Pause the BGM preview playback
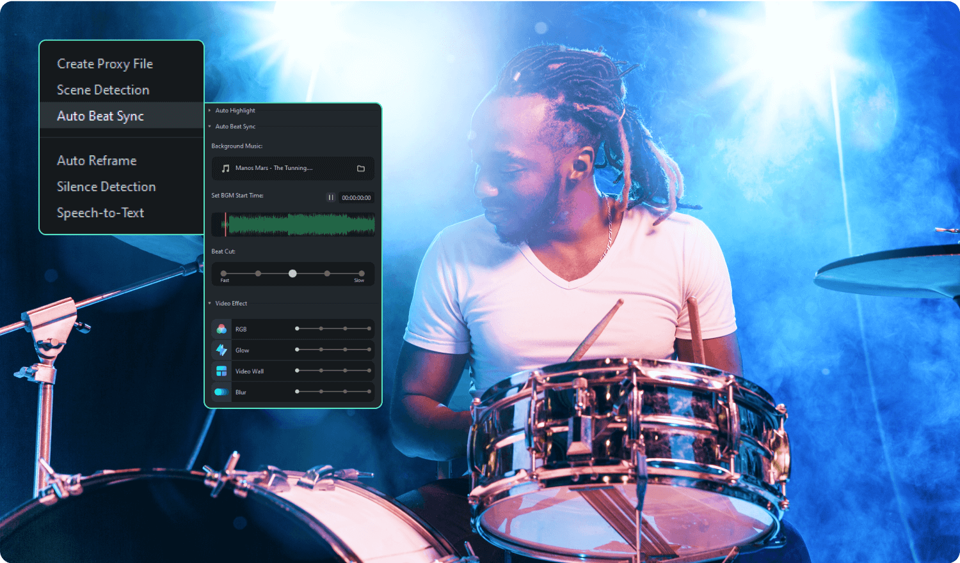The height and width of the screenshot is (563, 960). [331, 197]
